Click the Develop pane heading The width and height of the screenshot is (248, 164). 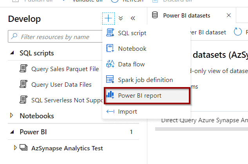[x=24, y=19]
